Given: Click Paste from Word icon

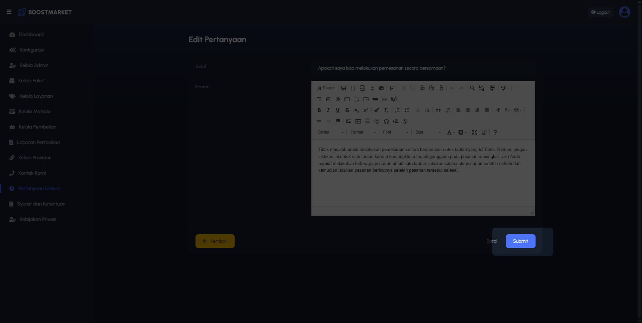Looking at the screenshot, I should pyautogui.click(x=441, y=88).
